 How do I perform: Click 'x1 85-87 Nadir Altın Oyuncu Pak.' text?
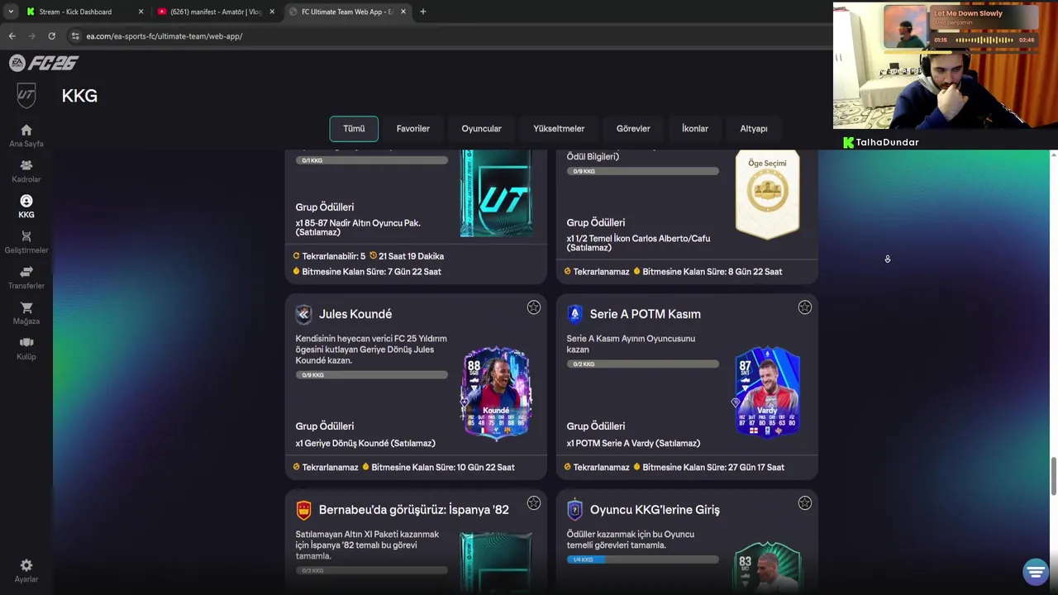(x=359, y=223)
